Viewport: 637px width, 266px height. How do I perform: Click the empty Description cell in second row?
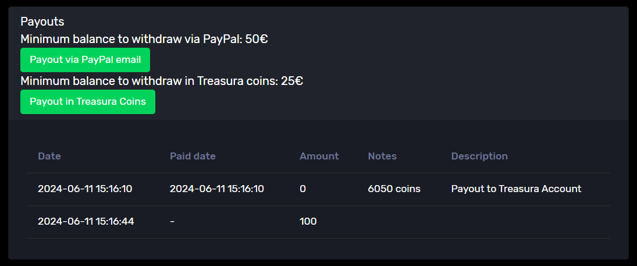tap(524, 221)
